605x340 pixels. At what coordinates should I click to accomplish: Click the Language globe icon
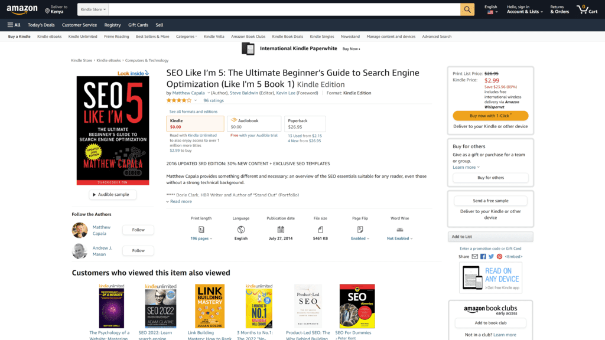(x=241, y=230)
